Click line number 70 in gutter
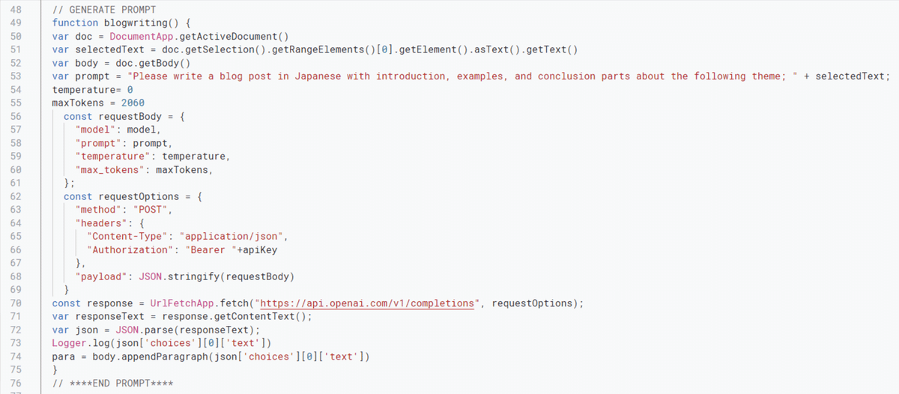Screen dimensions: 899x394 16,303
